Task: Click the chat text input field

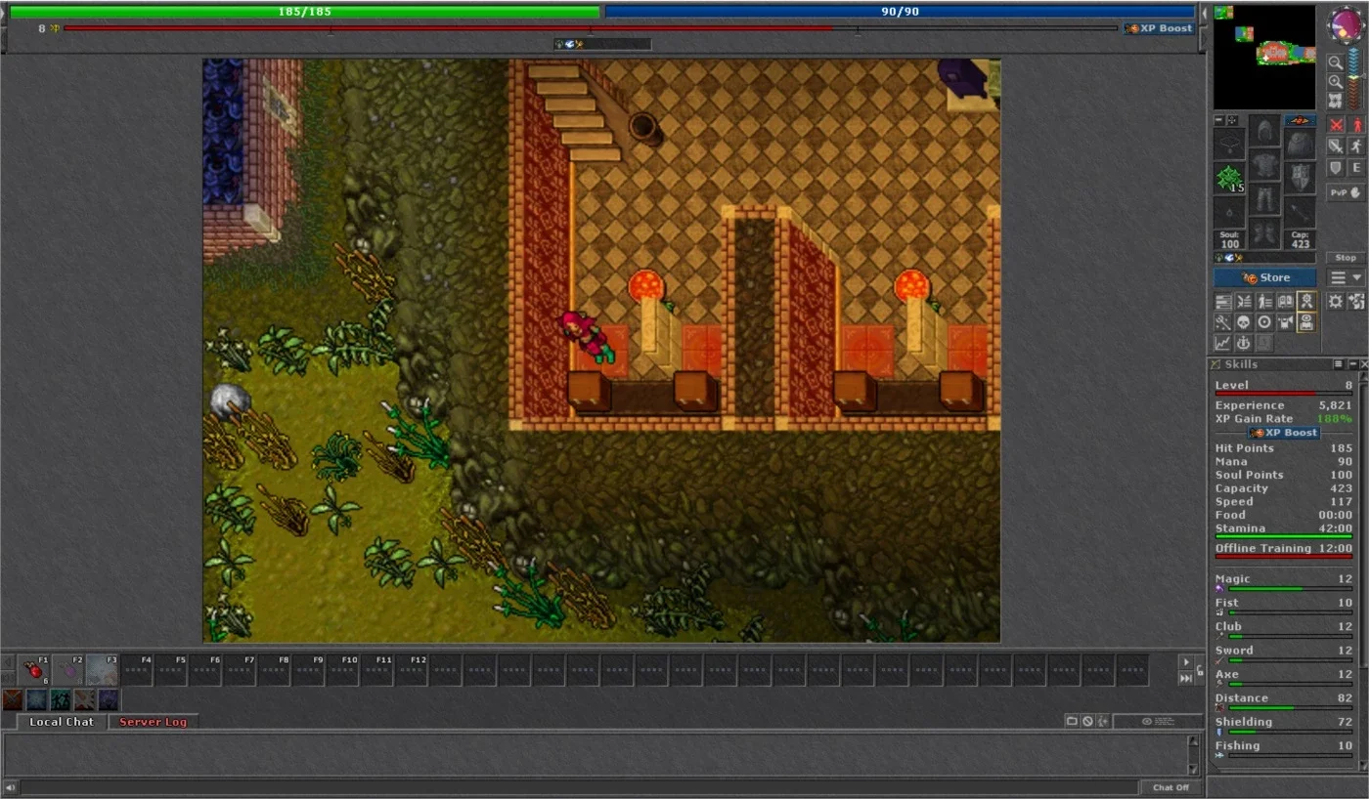Action: [579, 787]
